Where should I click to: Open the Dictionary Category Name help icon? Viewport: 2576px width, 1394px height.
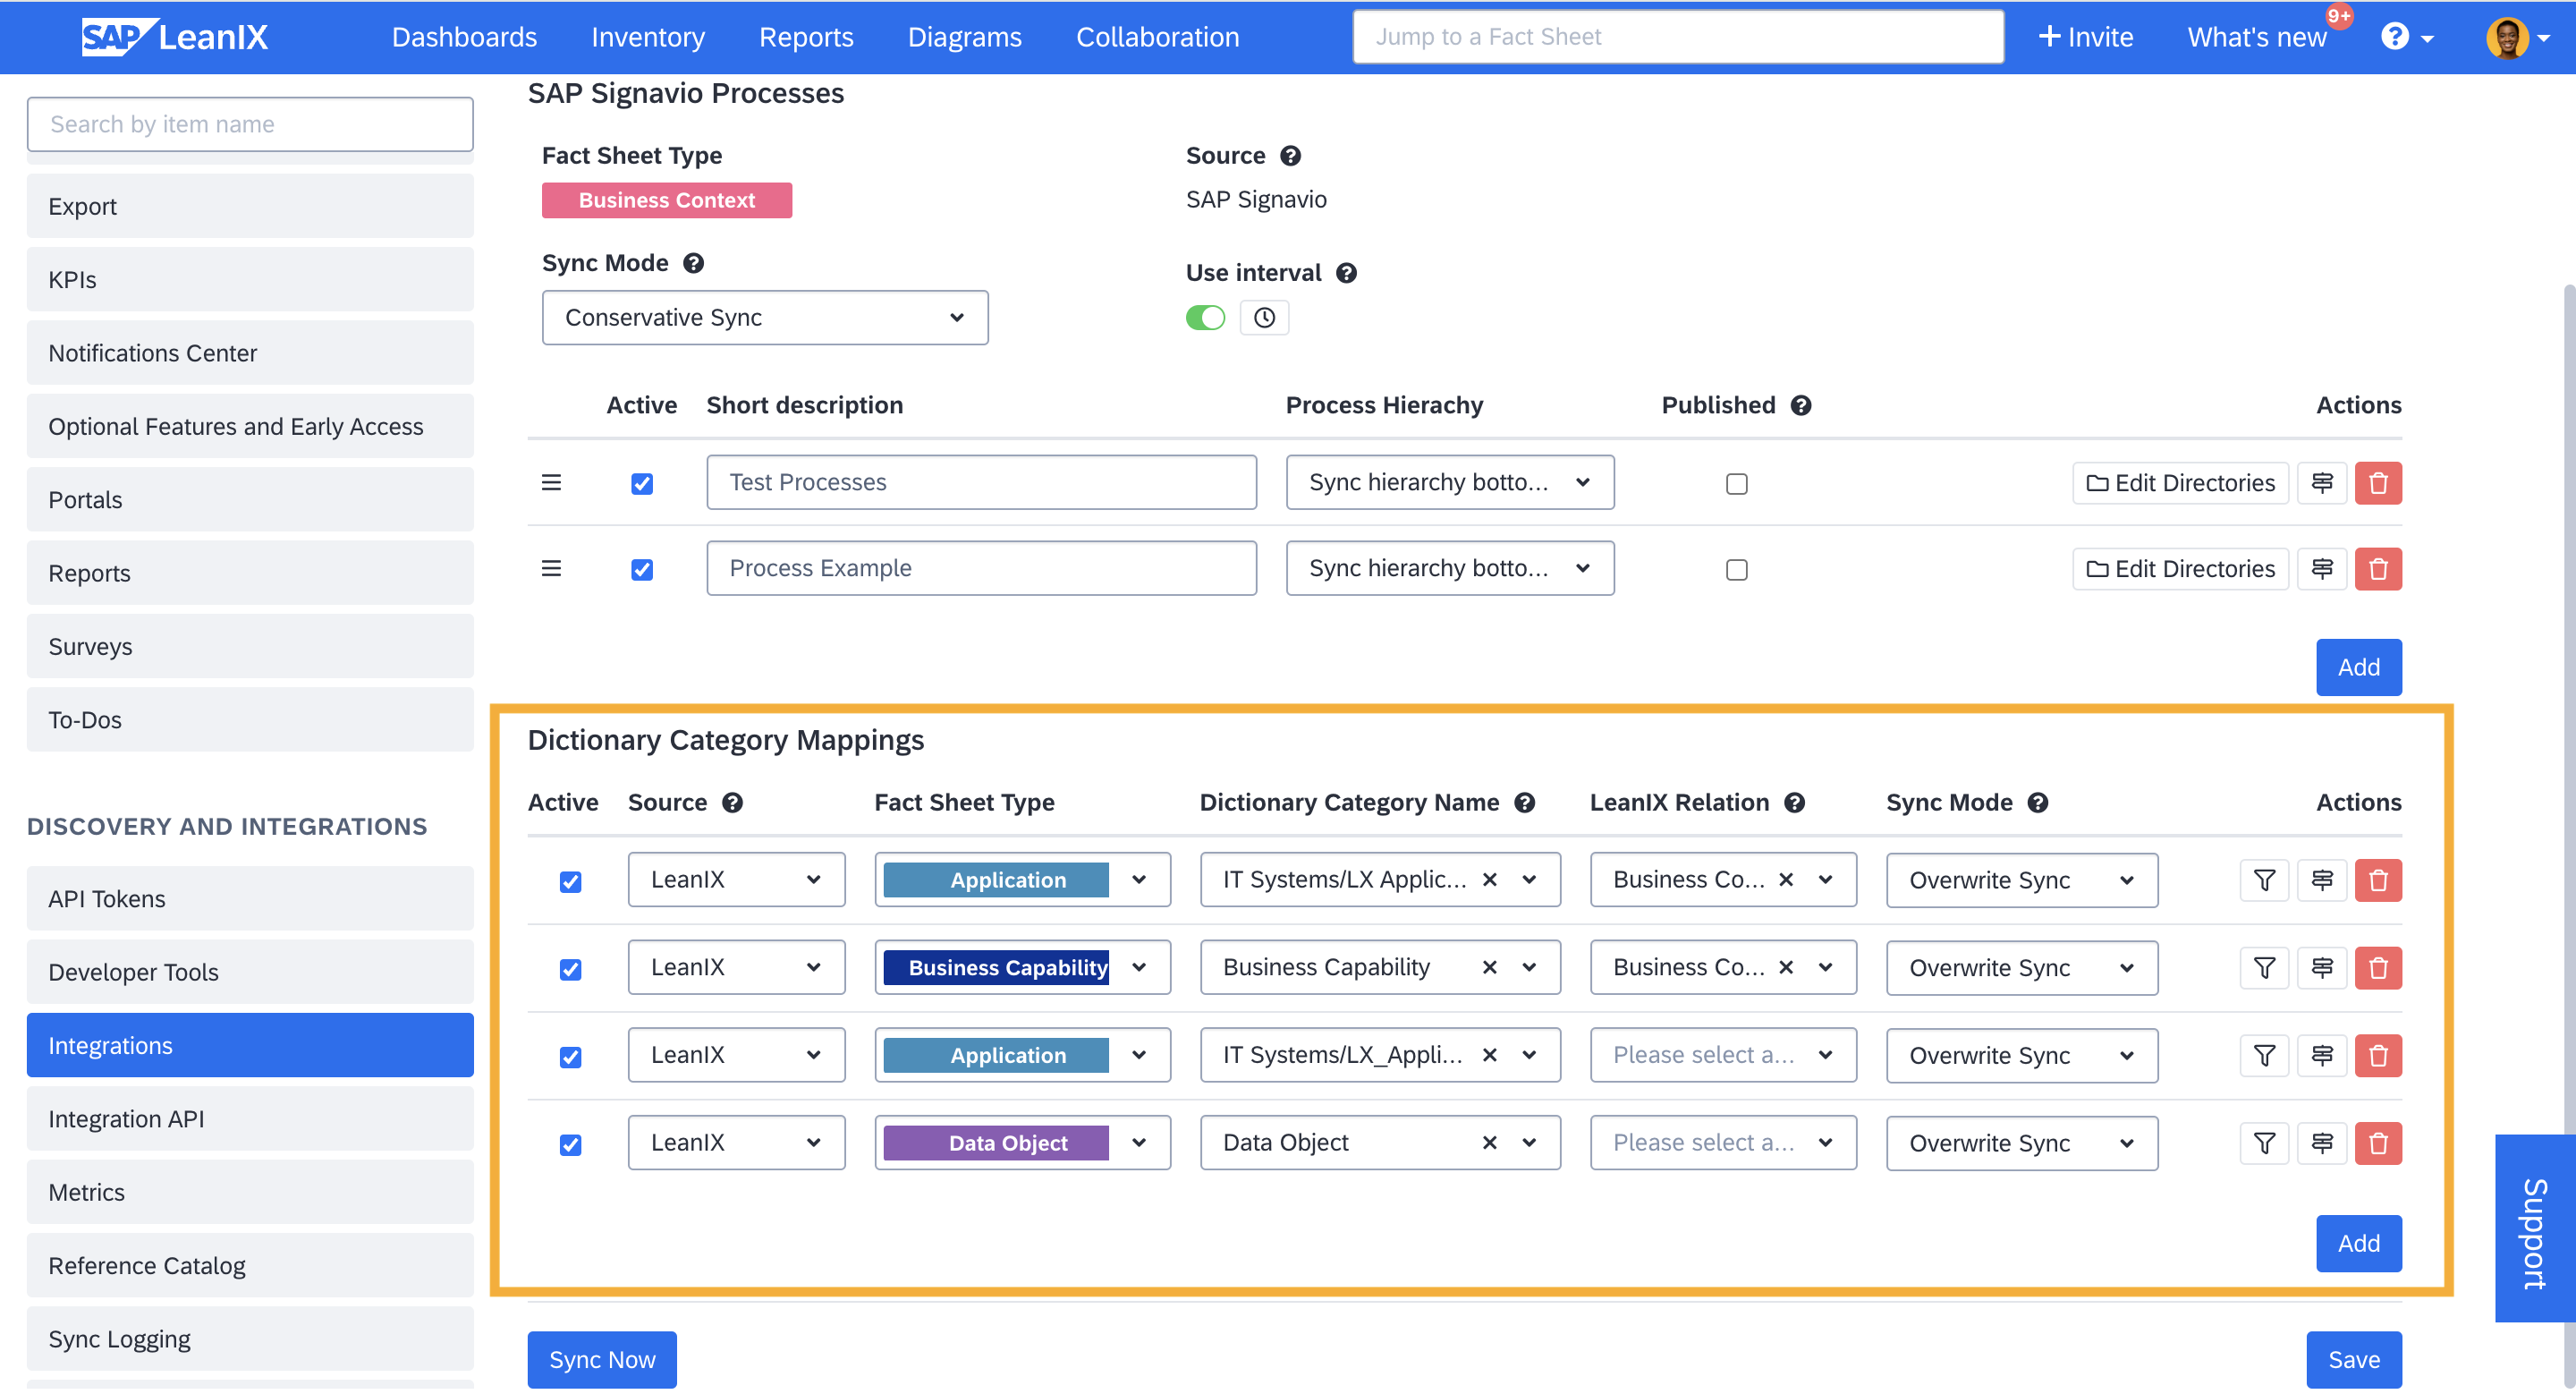coord(1524,802)
